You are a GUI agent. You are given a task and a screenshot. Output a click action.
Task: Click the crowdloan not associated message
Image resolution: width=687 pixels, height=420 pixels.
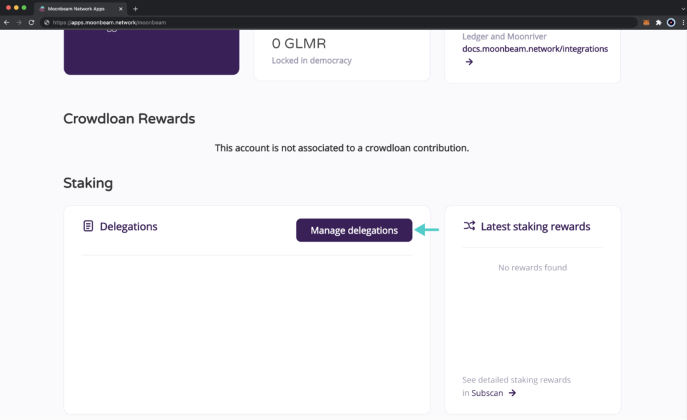click(x=342, y=148)
